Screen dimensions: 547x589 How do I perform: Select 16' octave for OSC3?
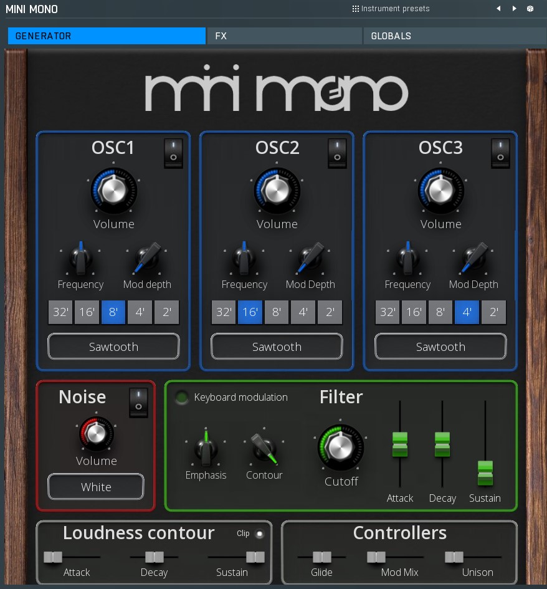point(414,312)
